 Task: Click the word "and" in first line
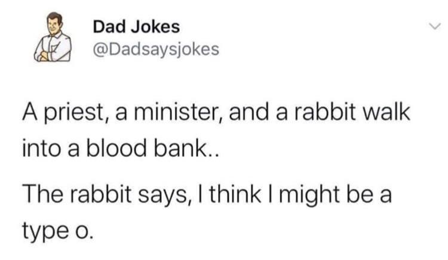pos(248,112)
